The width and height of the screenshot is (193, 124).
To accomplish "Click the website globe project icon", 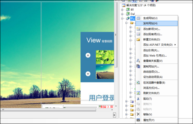I will (128, 18).
